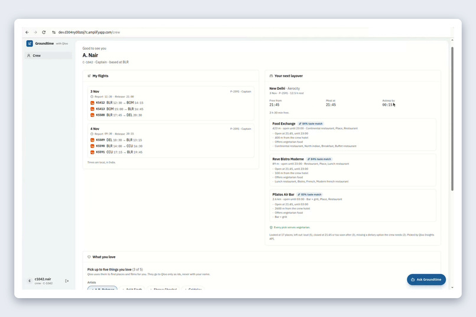This screenshot has width=476, height=317.
Task: Open the Reve Bistro Moderne restaurant card
Action: [353, 170]
